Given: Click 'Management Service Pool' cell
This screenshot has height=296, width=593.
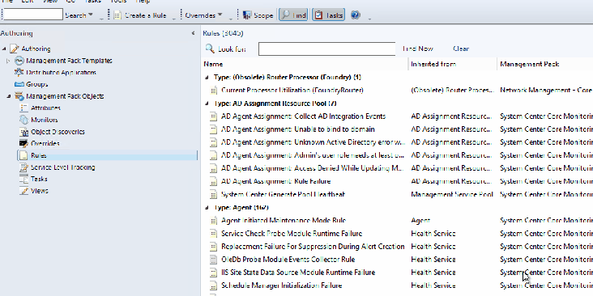Looking at the screenshot, I should click(x=452, y=194).
